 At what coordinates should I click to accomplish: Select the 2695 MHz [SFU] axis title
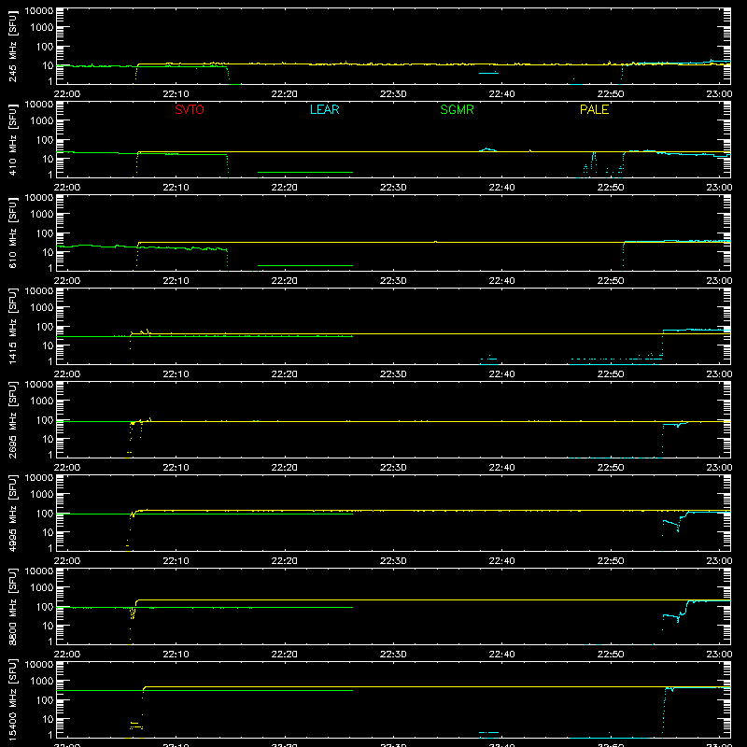(13, 419)
